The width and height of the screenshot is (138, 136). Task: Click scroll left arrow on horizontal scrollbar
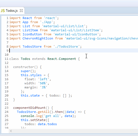click(11, 131)
